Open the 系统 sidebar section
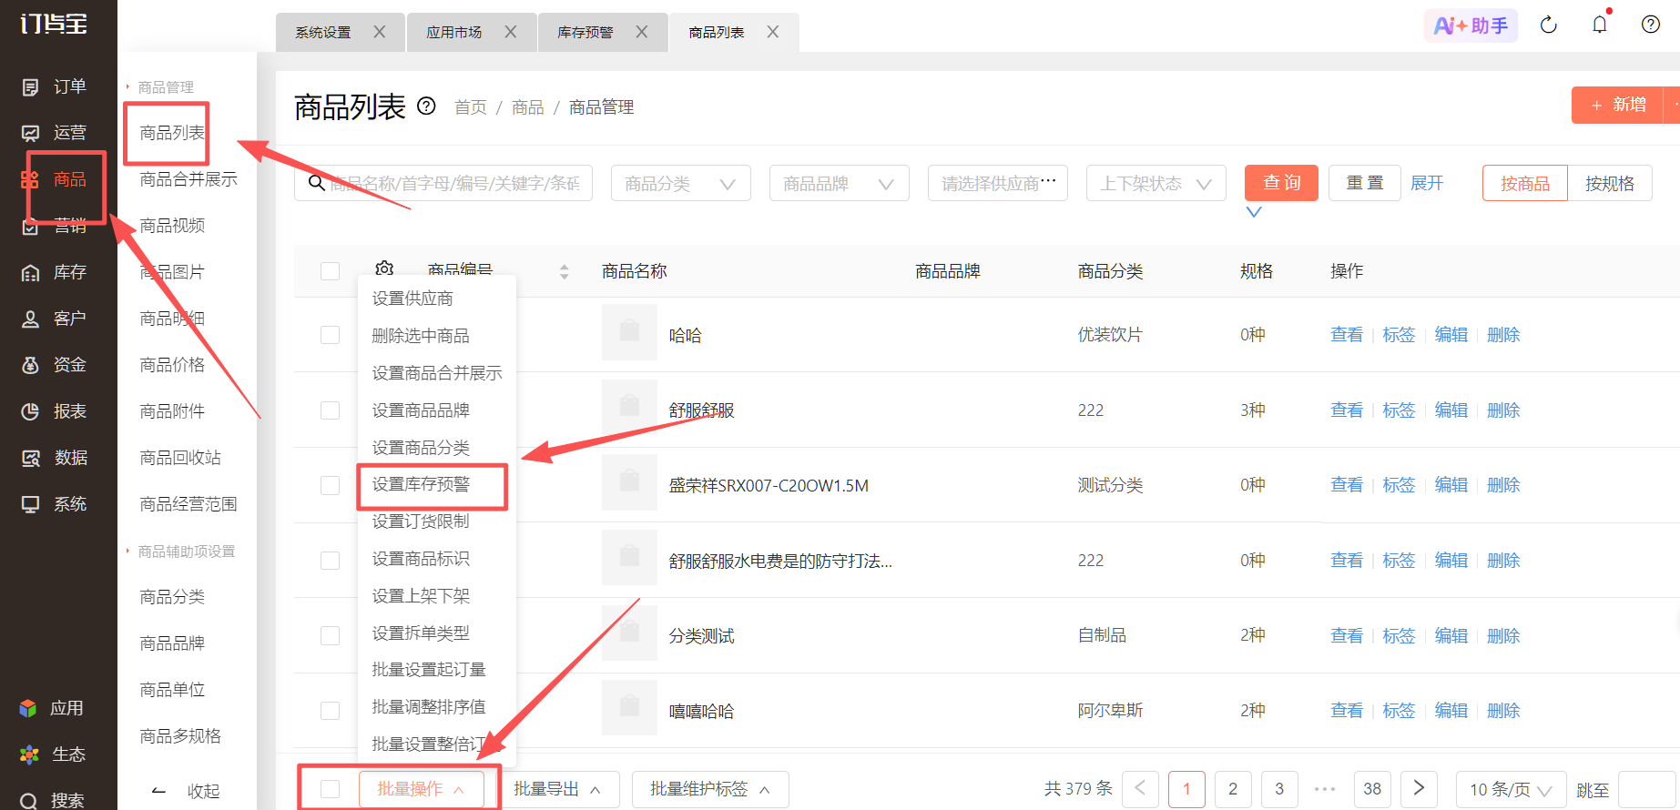Screen dimensions: 1680x810 click(x=54, y=504)
